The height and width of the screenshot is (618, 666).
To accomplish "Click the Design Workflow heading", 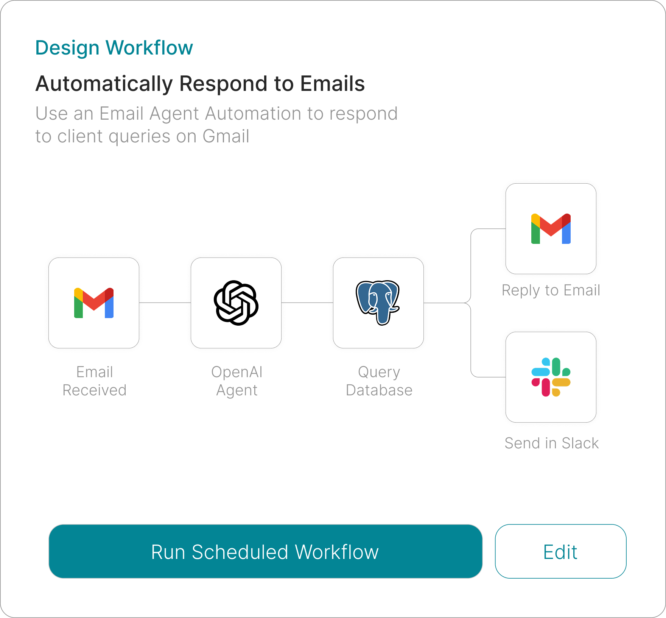I will 114,48.
